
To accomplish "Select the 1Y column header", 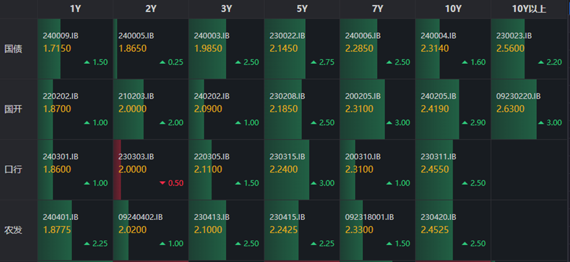I will tap(75, 9).
